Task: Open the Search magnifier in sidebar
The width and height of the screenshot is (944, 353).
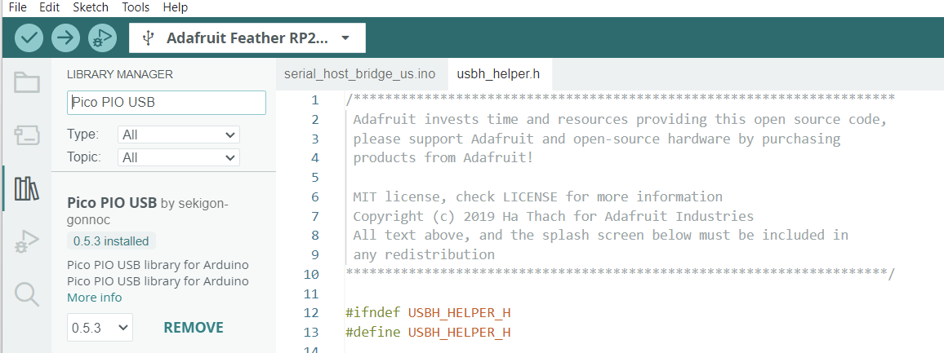Action: tap(27, 293)
